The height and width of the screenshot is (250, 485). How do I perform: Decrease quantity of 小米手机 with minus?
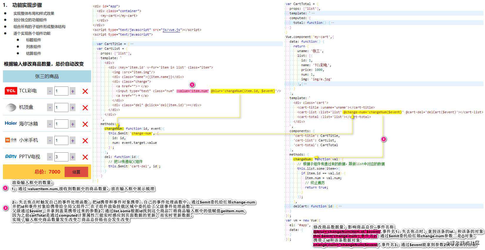tap(50, 141)
